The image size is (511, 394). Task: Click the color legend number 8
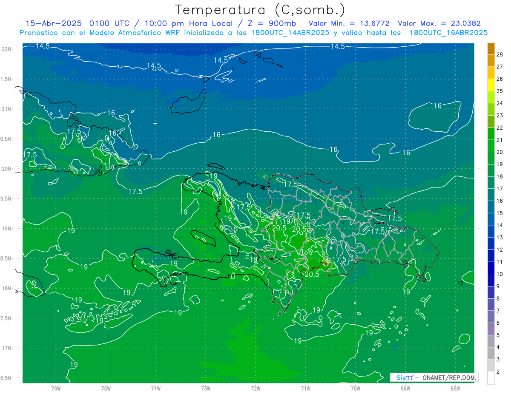point(499,299)
